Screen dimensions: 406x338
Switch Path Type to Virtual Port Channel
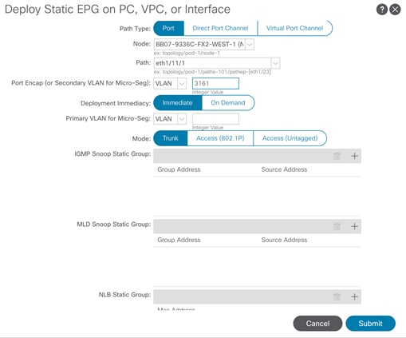click(295, 28)
